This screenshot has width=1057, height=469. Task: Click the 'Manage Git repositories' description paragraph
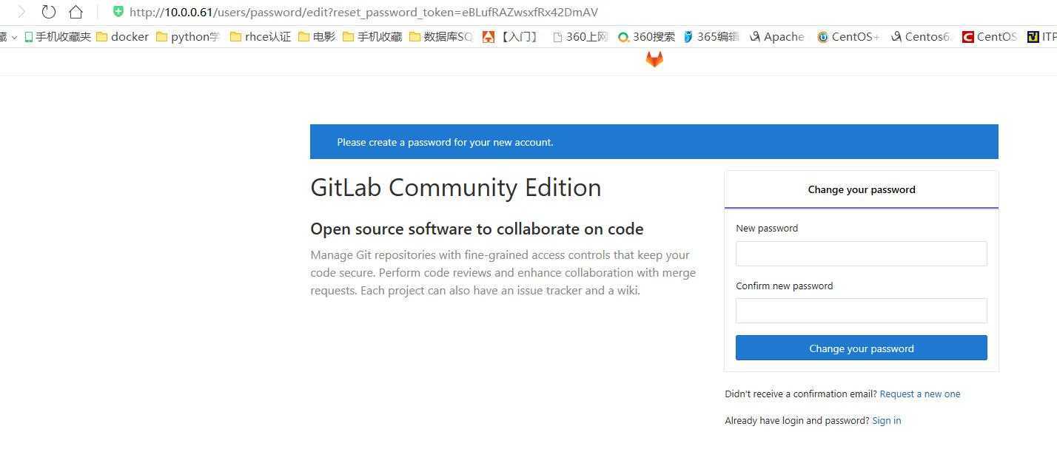coord(503,272)
